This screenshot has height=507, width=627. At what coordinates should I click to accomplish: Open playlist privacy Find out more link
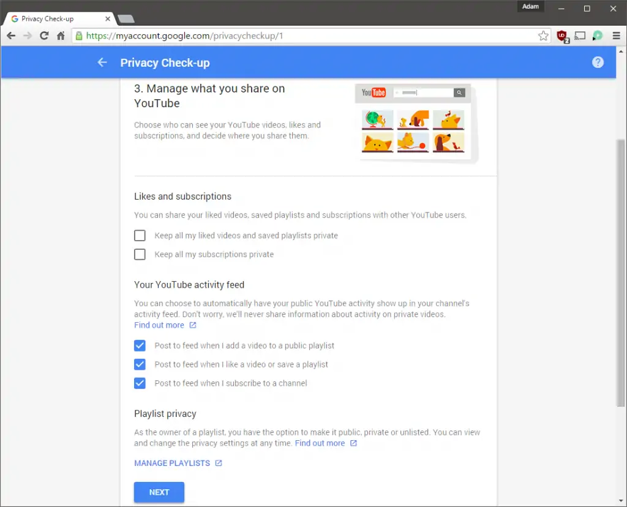point(320,443)
